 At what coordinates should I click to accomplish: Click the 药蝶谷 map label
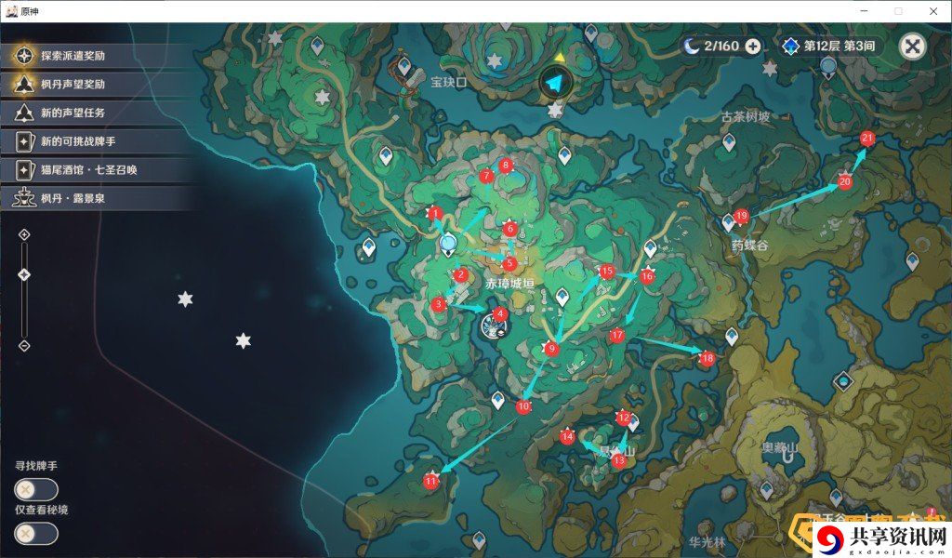[750, 246]
